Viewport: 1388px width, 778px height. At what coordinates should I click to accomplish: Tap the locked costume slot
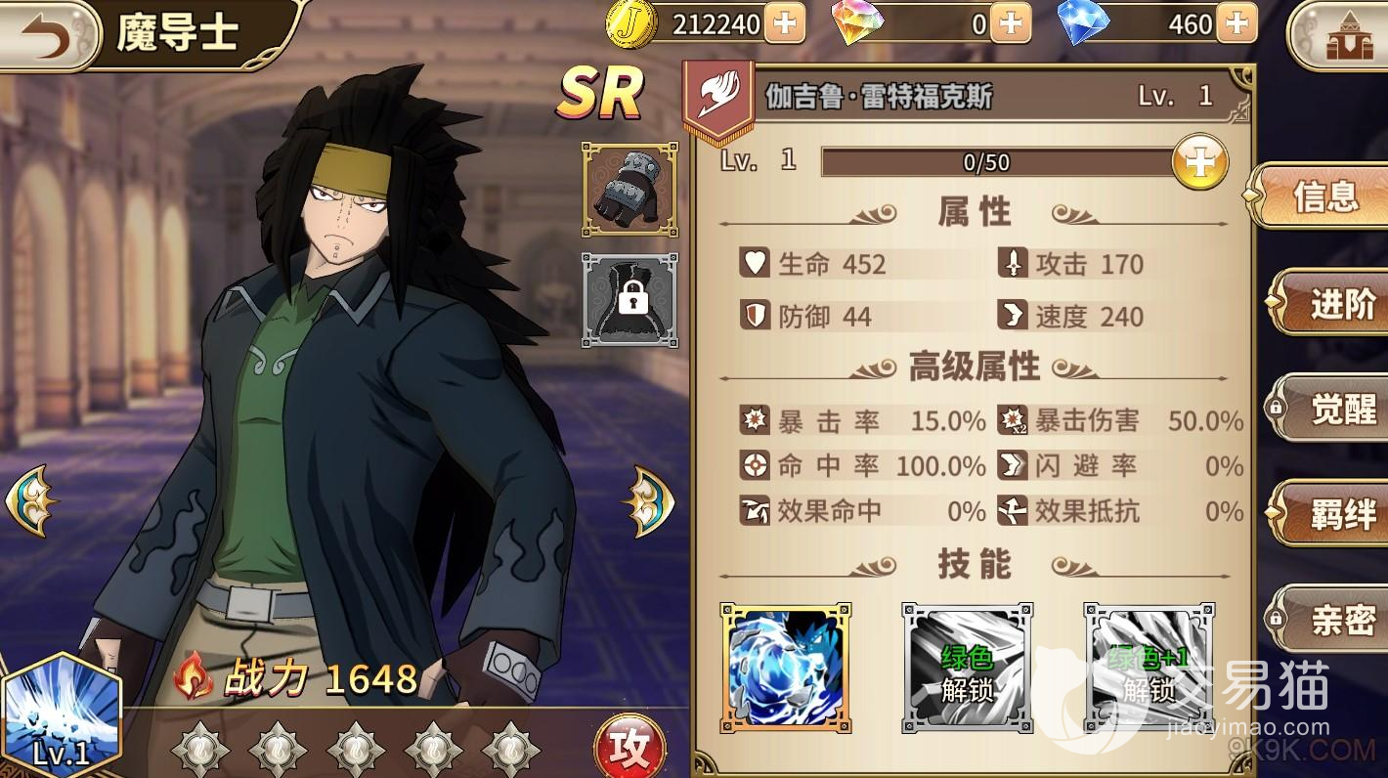630,300
